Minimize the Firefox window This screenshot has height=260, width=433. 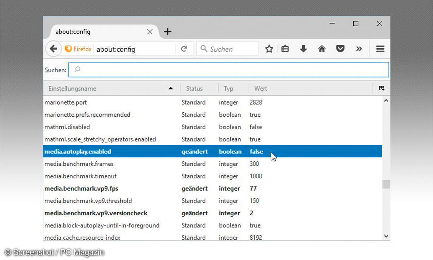(x=332, y=23)
